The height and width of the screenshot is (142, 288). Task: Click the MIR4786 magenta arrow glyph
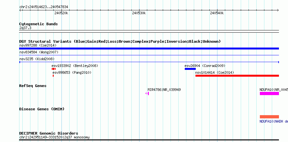coord(147,93)
